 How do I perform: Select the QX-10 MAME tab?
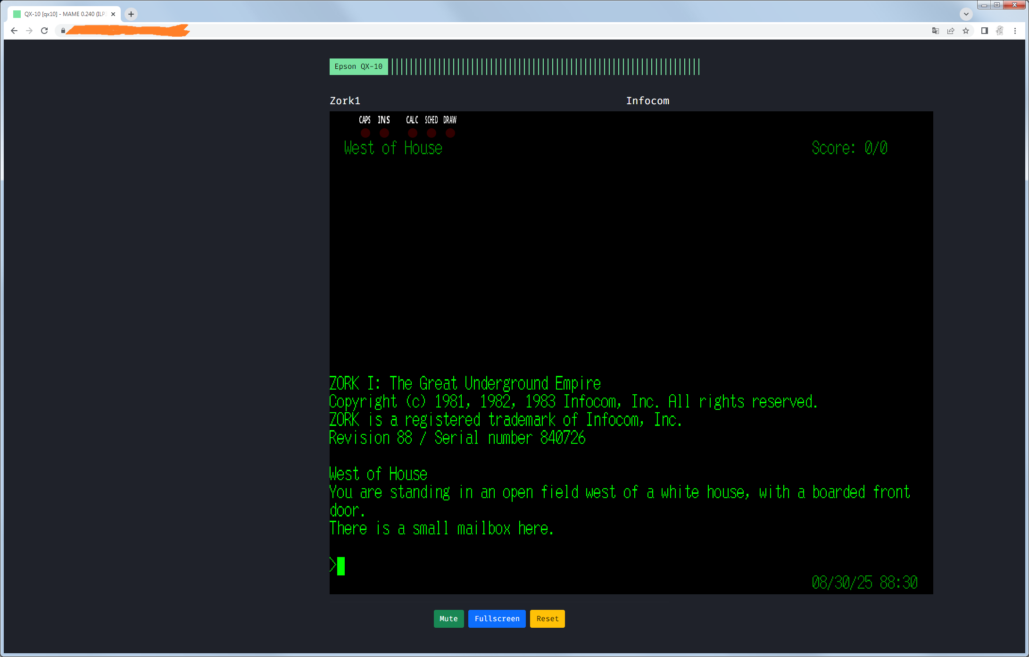click(x=64, y=14)
